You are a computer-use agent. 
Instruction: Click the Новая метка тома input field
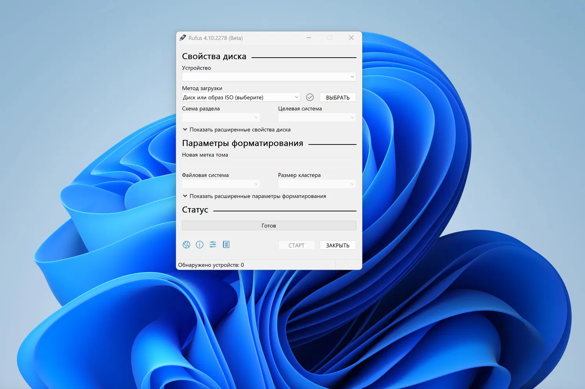coord(269,164)
